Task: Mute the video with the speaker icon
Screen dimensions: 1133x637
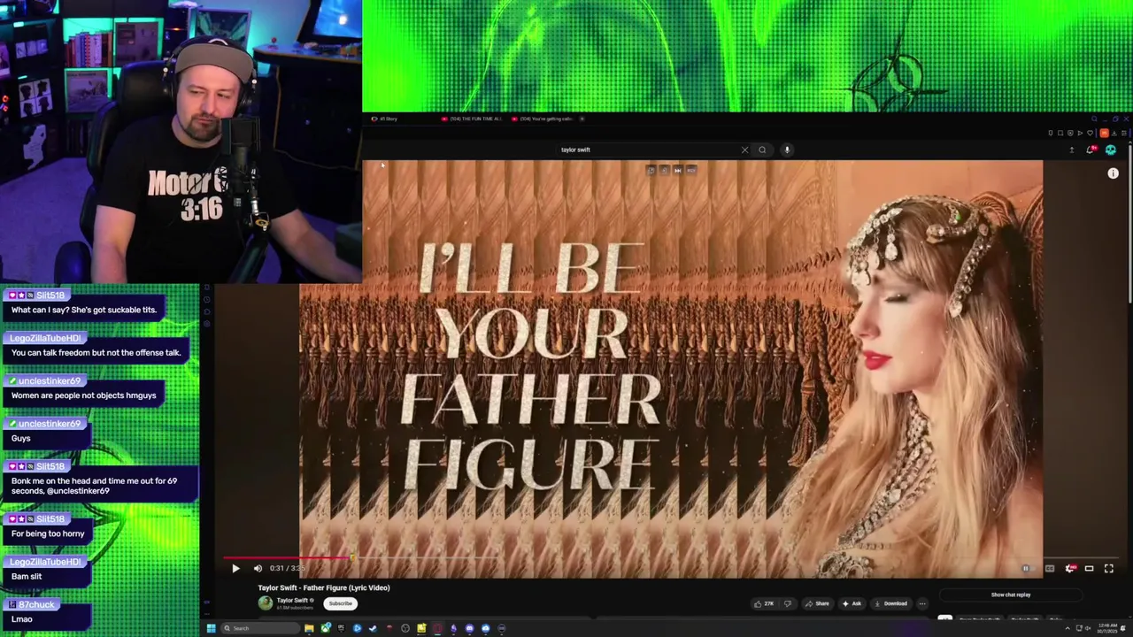Action: 258,569
